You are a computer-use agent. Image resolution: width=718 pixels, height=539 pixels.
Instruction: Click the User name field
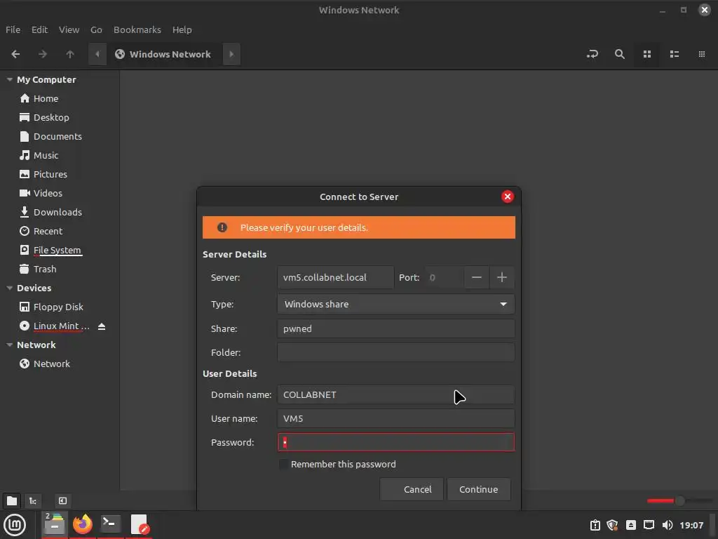tap(395, 418)
